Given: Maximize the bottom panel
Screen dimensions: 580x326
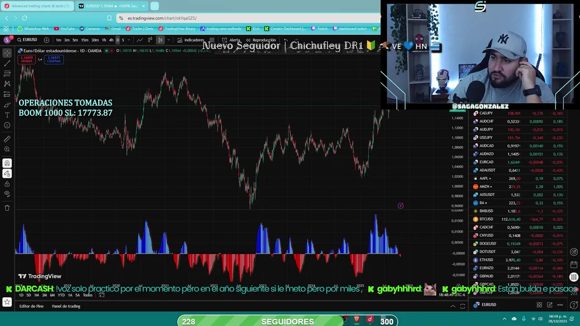Looking at the screenshot, I should point(463,306).
